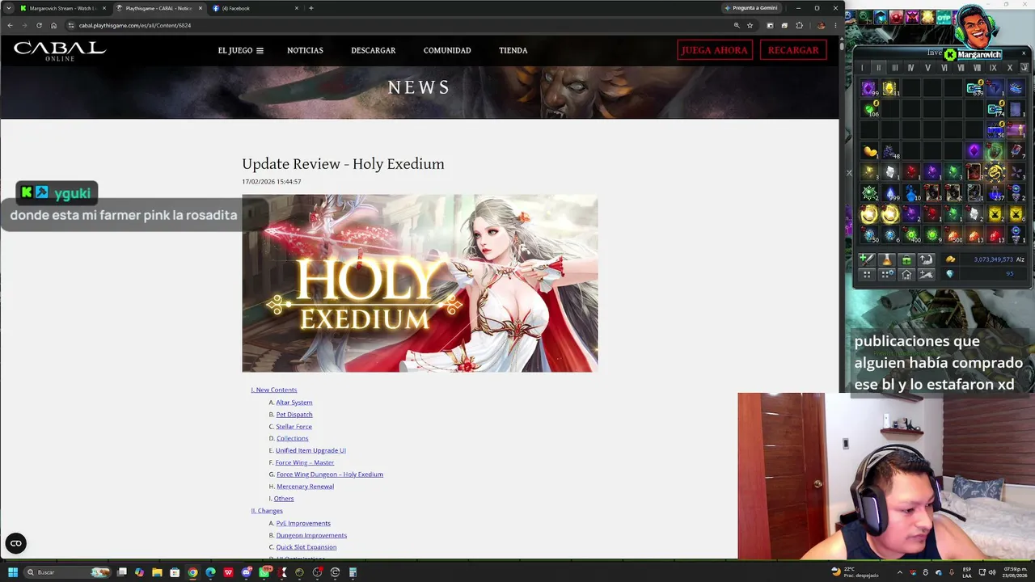This screenshot has width=1035, height=582.
Task: Switch to inventory tab I
Action: tap(862, 68)
